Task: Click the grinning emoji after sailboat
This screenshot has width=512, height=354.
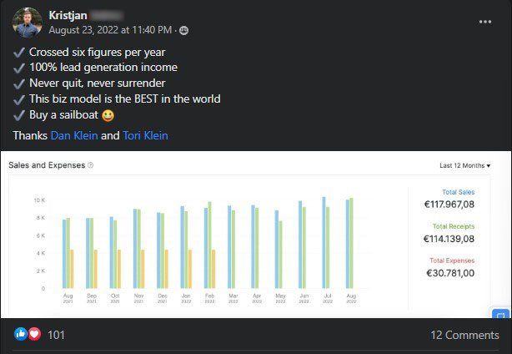Action: pos(108,115)
